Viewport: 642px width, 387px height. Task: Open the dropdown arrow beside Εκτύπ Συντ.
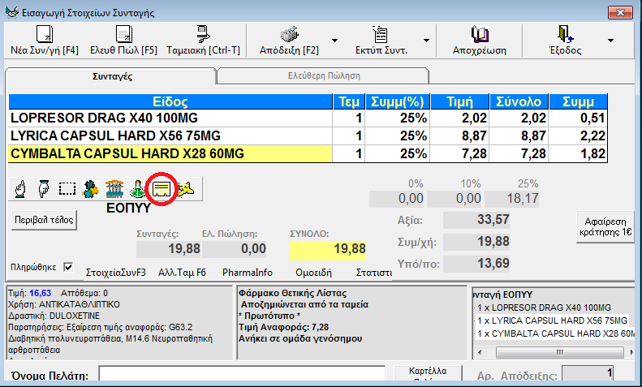click(x=426, y=40)
